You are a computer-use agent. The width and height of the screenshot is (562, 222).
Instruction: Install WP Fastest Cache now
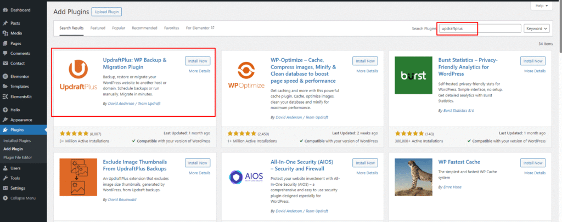click(x=533, y=163)
